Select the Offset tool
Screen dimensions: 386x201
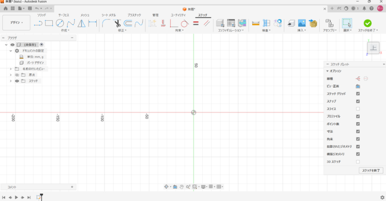coord(128,23)
